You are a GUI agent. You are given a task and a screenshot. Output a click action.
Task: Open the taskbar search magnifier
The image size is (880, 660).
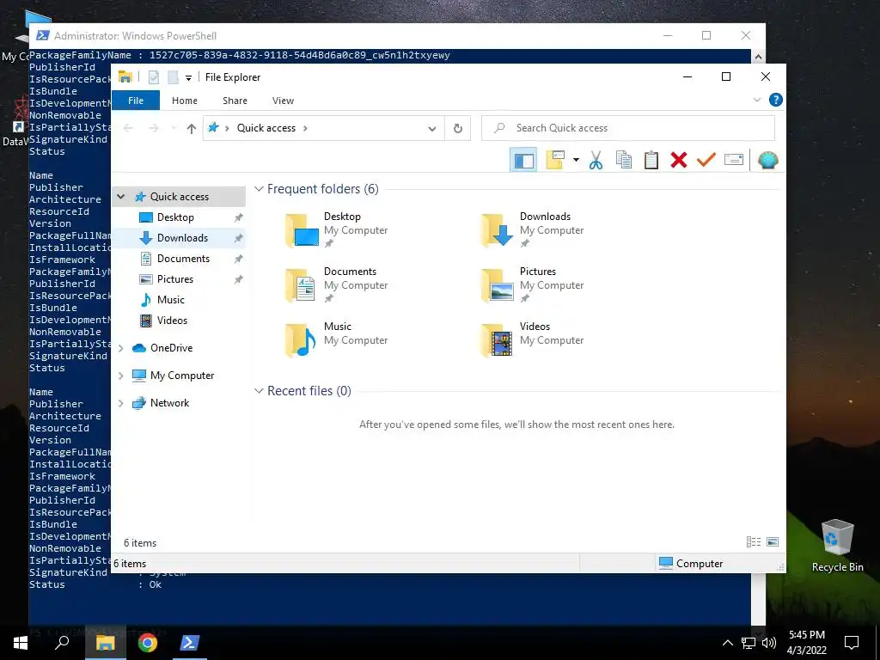click(x=62, y=642)
